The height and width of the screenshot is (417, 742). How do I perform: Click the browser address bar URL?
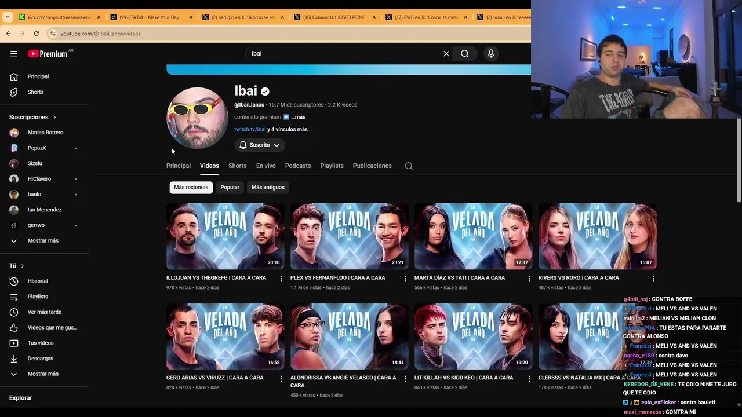[x=100, y=34]
